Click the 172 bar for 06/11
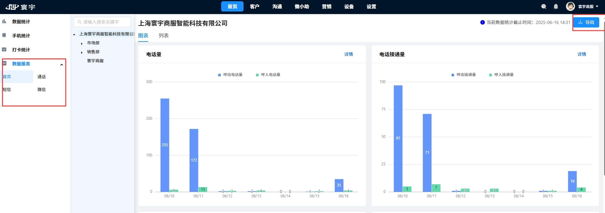The width and height of the screenshot is (605, 213). [194, 160]
